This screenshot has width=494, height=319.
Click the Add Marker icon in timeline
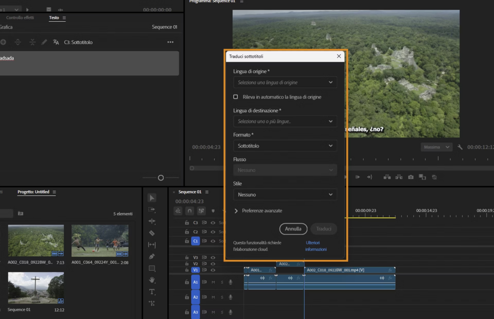click(213, 211)
